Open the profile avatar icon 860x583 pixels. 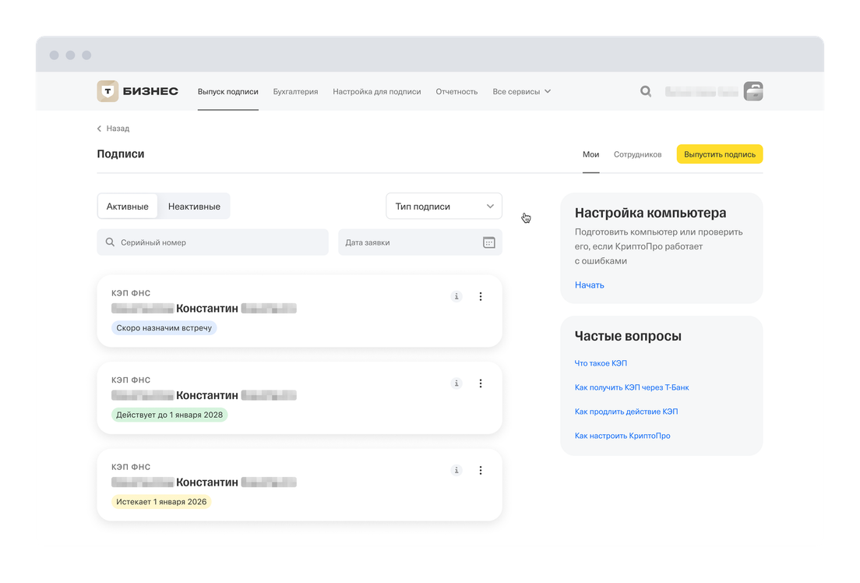tap(752, 91)
